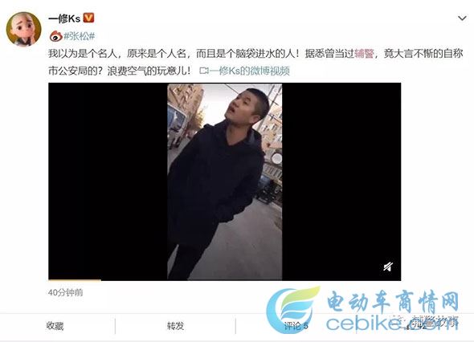
Task: Click the Weibo eye logo icon
Action: tap(56, 36)
